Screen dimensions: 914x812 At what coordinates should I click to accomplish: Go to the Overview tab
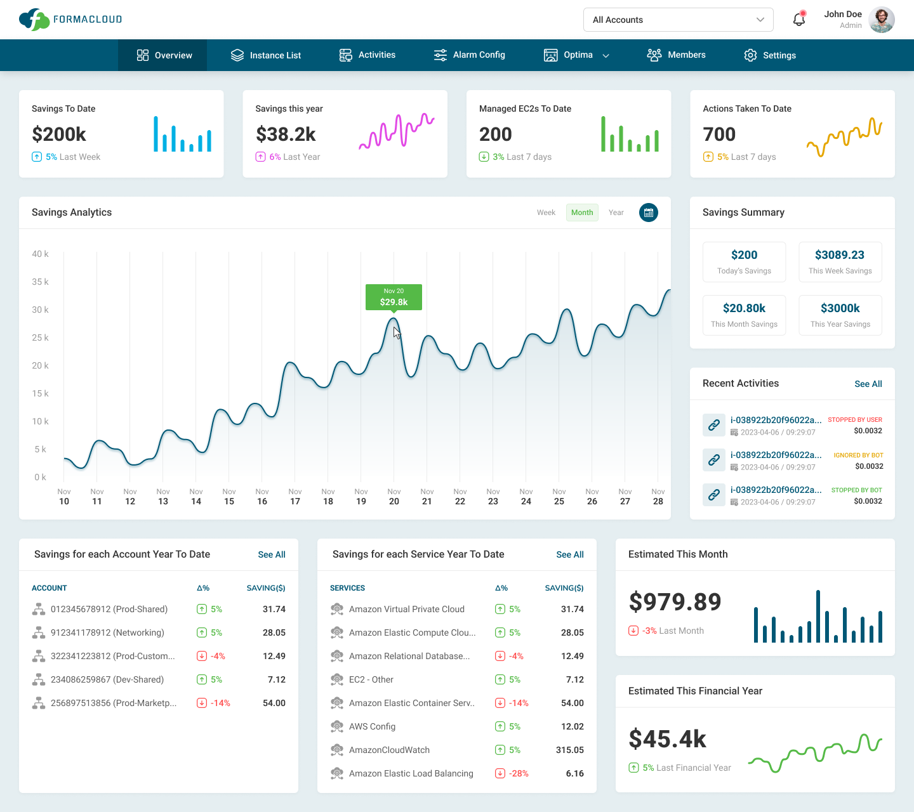tap(162, 55)
